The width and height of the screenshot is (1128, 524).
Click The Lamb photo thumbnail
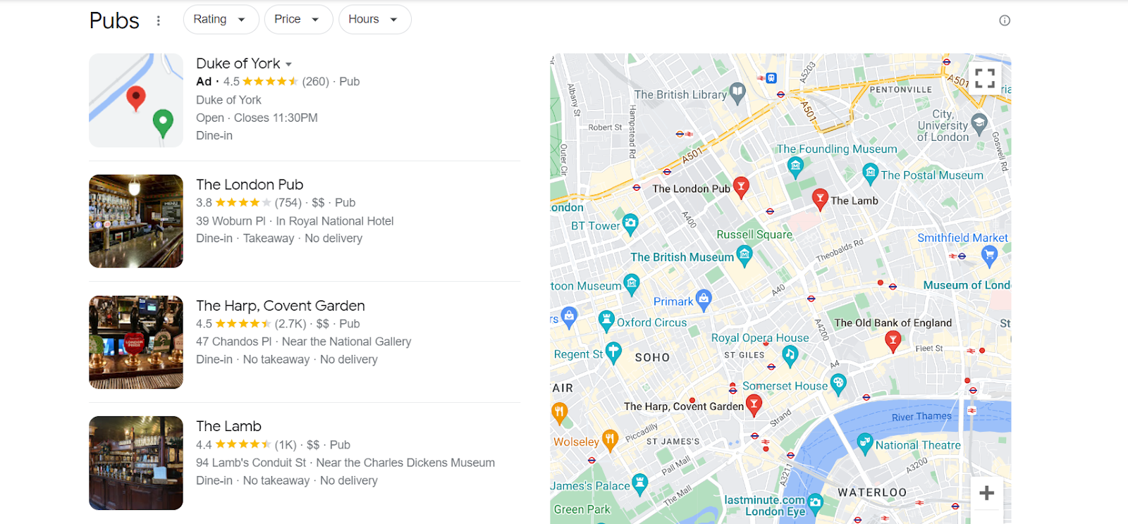pyautogui.click(x=136, y=463)
